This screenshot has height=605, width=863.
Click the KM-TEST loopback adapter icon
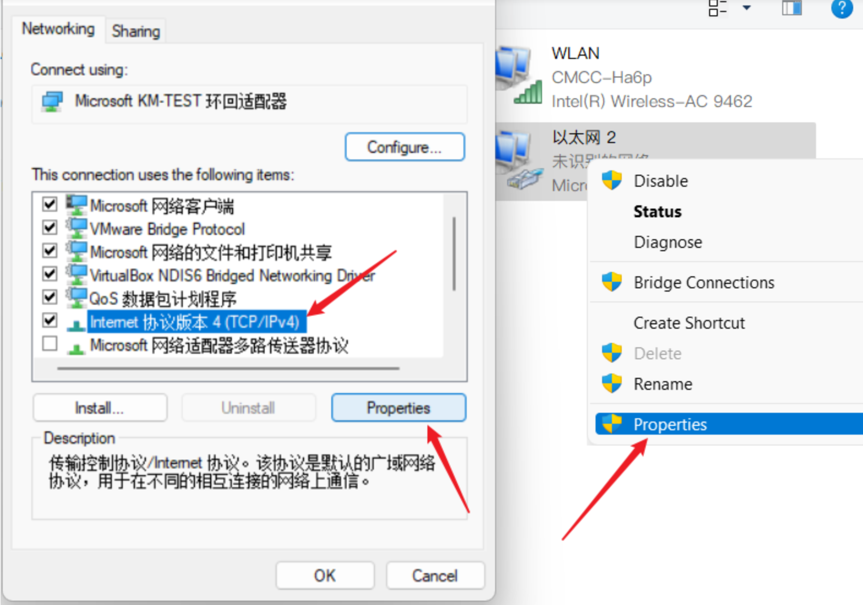point(52,102)
